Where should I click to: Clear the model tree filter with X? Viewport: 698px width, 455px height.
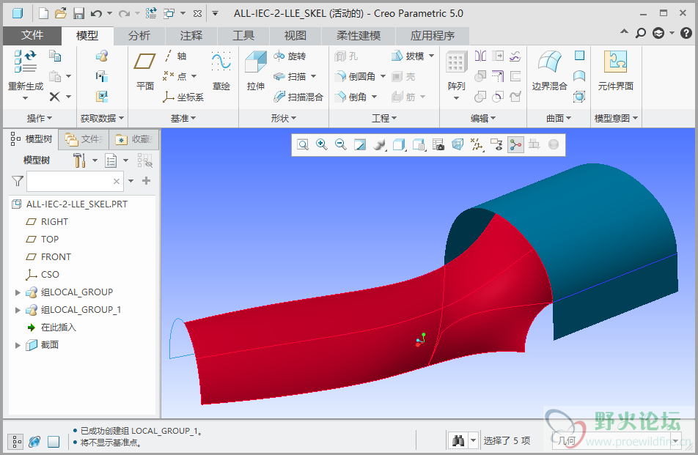116,182
